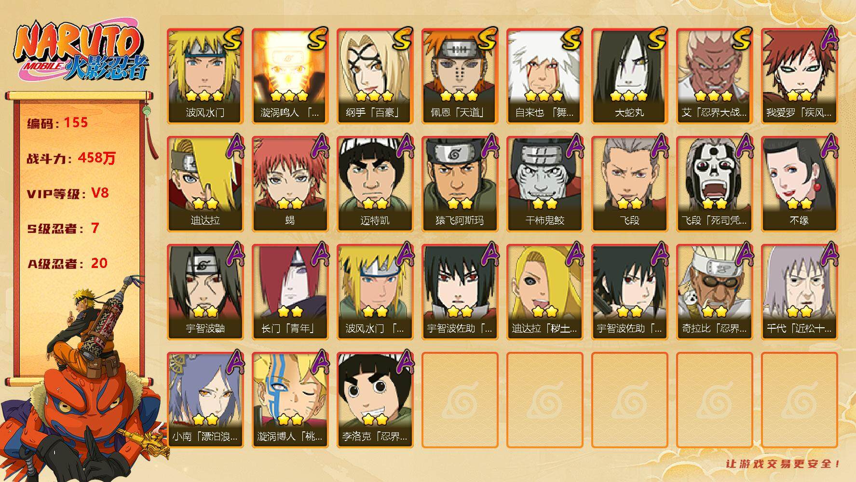Screen dimensions: 856x482
Task: Open the 干柿鬼鲛 character card
Action: click(545, 184)
